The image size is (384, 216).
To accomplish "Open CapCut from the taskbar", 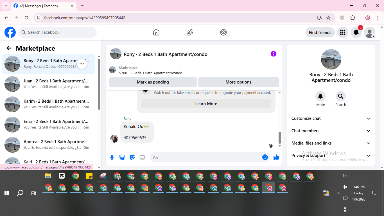I will point(62,176).
